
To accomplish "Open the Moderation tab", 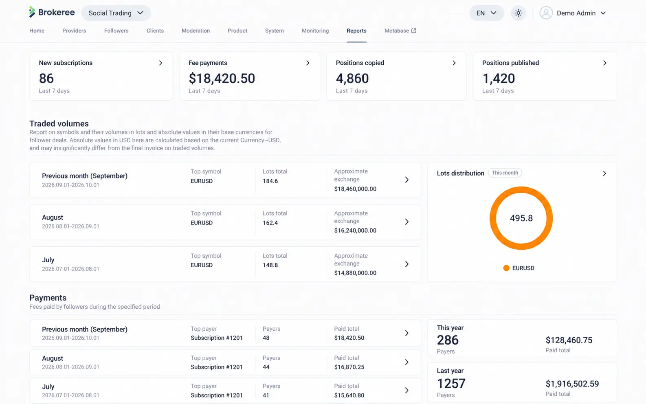I will pyautogui.click(x=196, y=31).
